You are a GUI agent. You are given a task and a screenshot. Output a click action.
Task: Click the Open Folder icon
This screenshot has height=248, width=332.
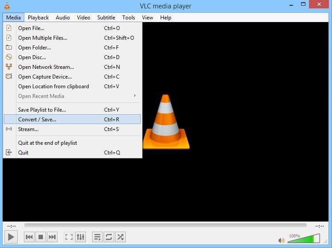click(9, 47)
